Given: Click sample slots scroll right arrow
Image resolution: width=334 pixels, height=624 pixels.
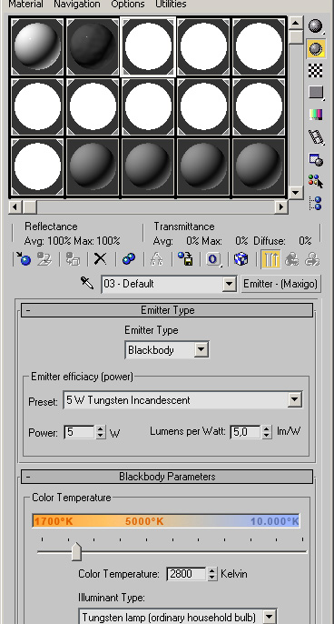Looking at the screenshot, I should click(281, 206).
